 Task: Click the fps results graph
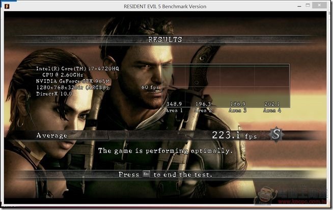click(226, 86)
